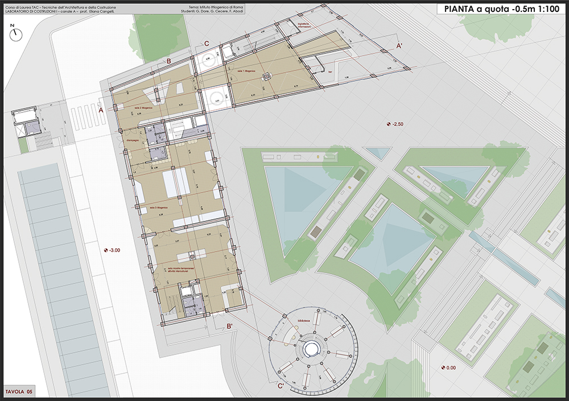
Task: Click the TAVOLA 05 sheet label
Action: pyautogui.click(x=20, y=392)
